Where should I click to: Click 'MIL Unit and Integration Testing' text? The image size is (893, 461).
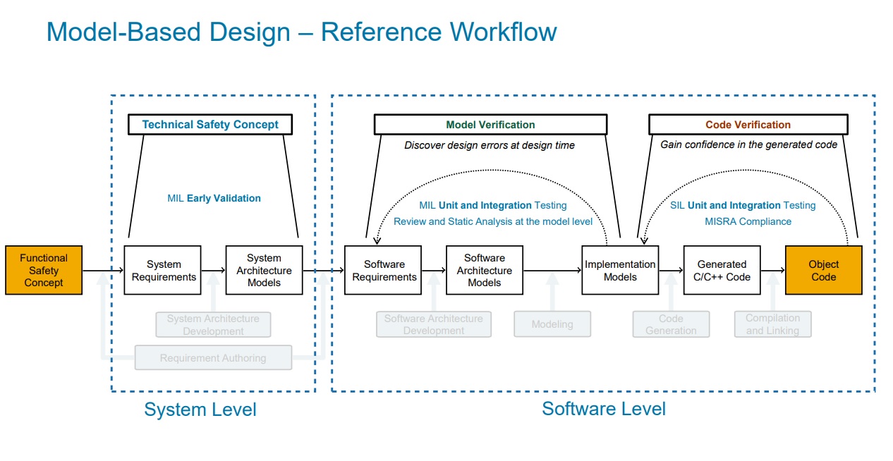pyautogui.click(x=493, y=205)
